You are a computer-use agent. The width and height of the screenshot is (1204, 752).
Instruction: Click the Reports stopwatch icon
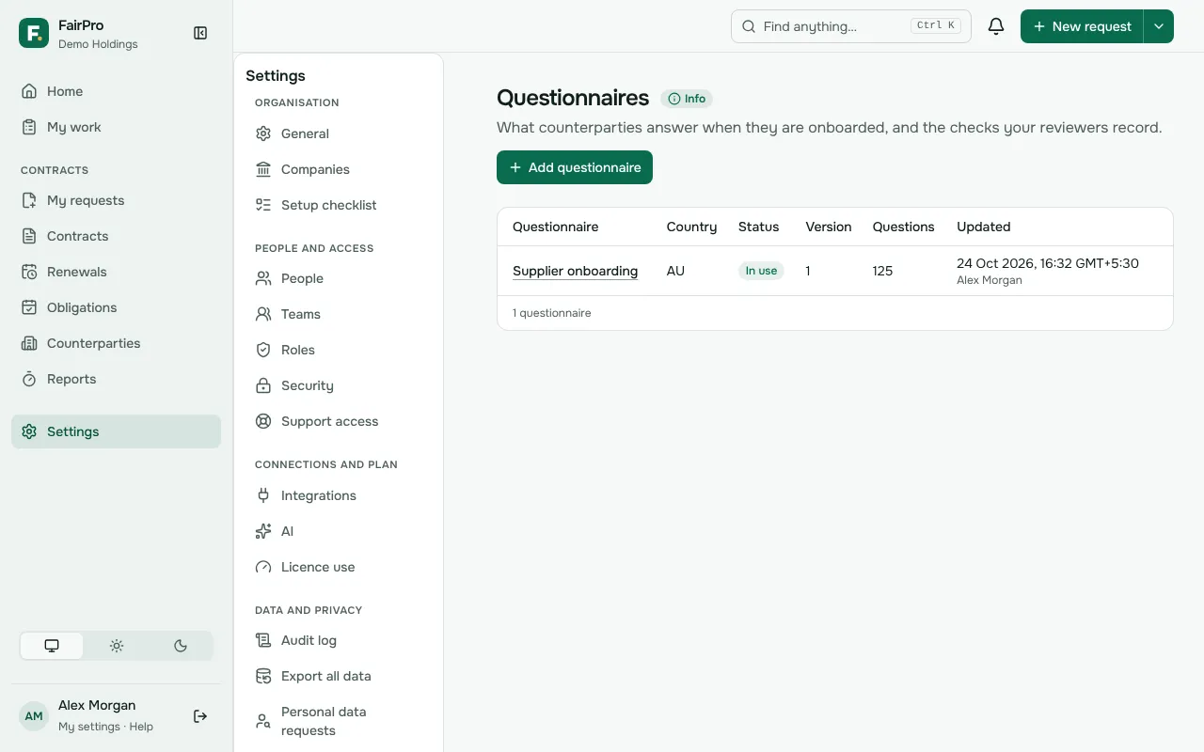[29, 379]
